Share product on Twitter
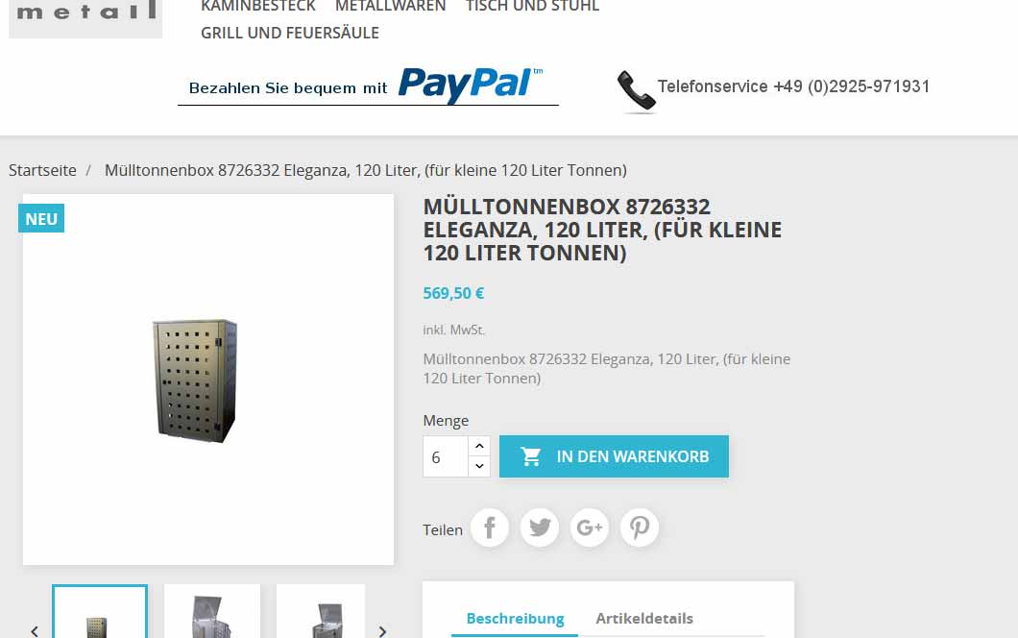Viewport: 1018px width, 638px height. pyautogui.click(x=540, y=528)
